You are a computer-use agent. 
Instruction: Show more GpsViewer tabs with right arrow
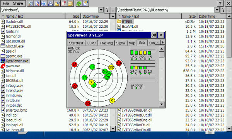pos(163,42)
